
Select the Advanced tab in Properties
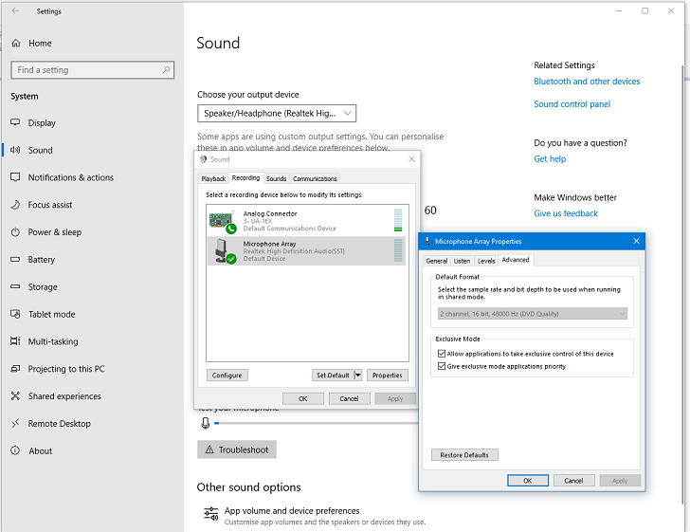click(516, 260)
